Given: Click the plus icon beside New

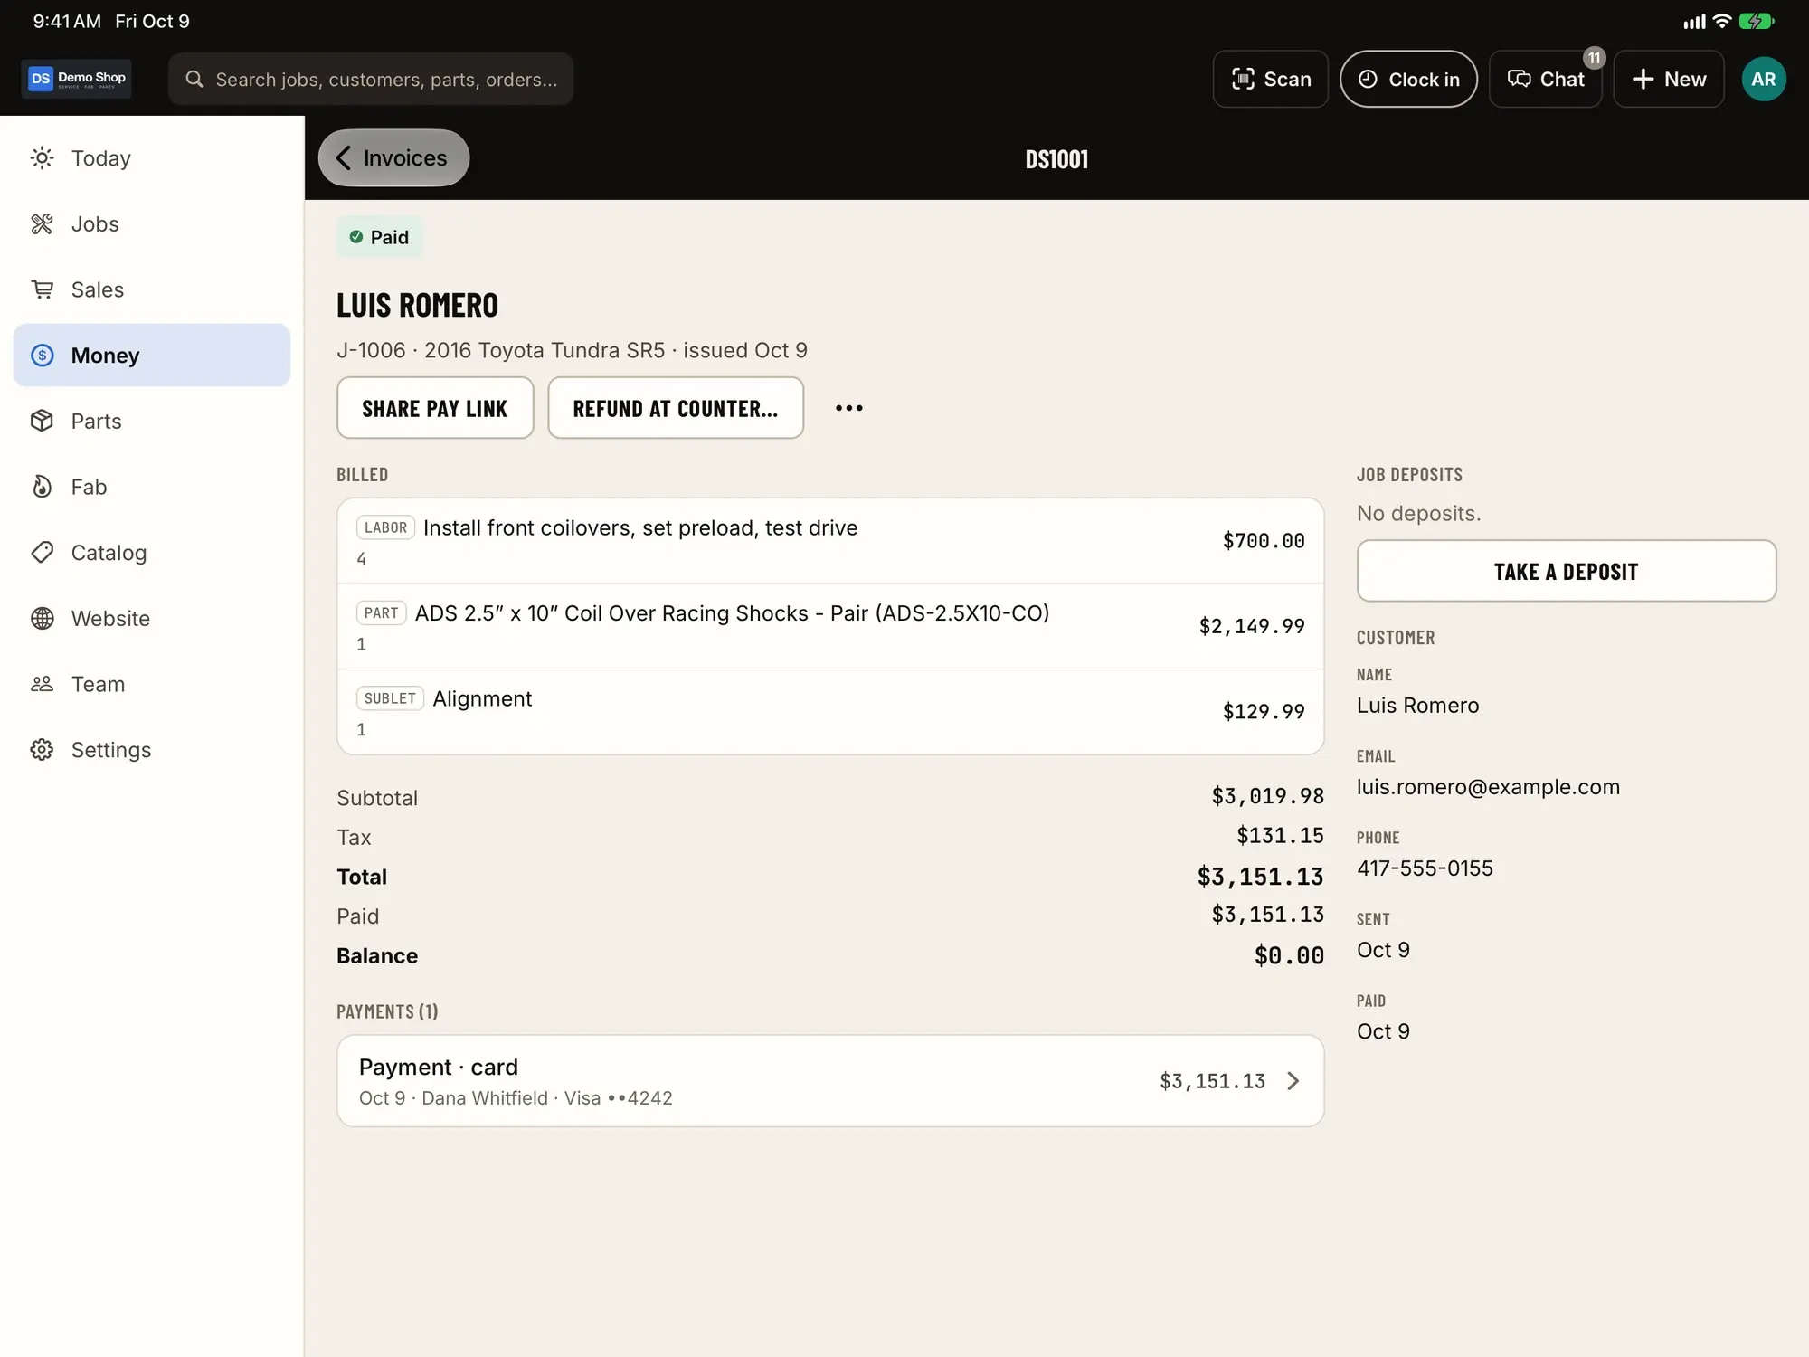Looking at the screenshot, I should [x=1643, y=79].
